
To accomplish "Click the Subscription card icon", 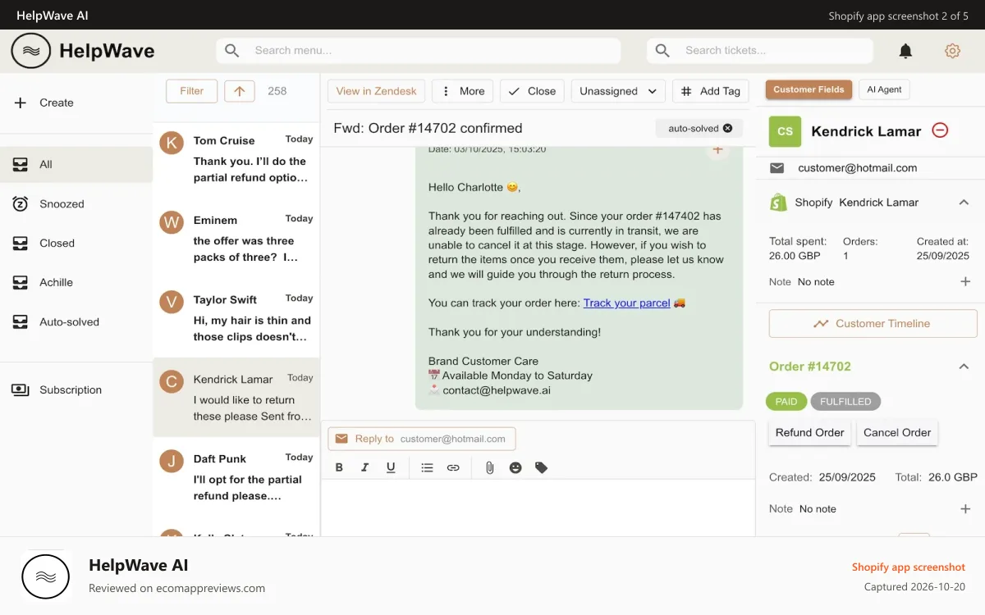I will point(21,389).
